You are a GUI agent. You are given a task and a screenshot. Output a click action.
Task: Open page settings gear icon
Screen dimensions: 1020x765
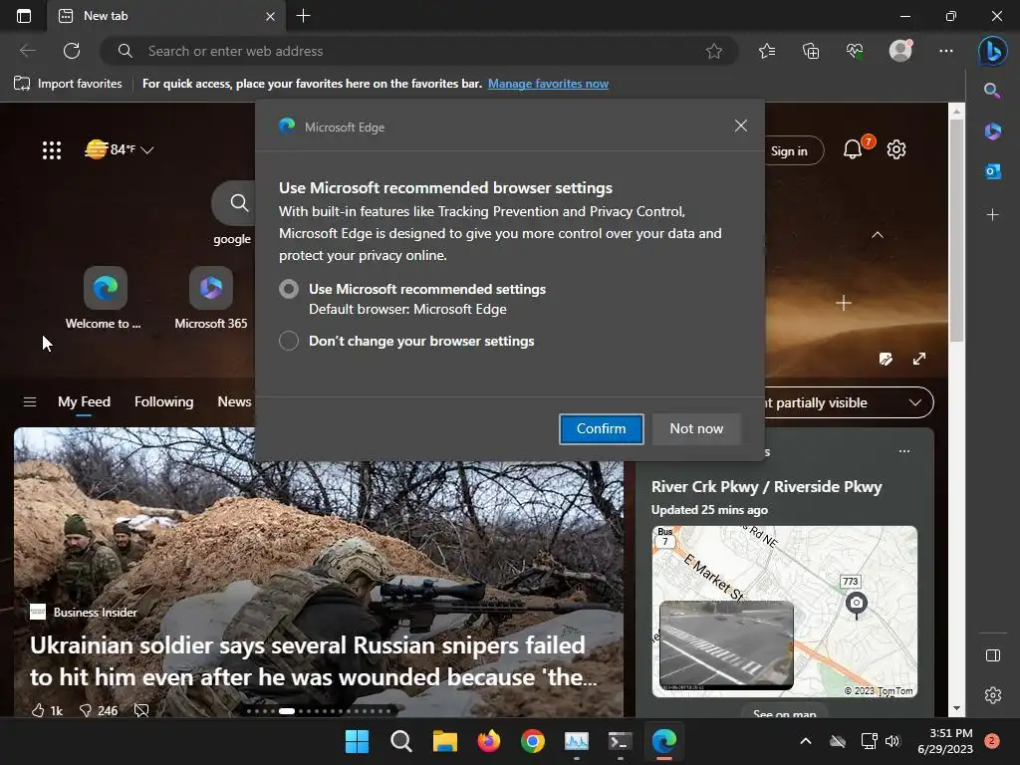click(896, 150)
